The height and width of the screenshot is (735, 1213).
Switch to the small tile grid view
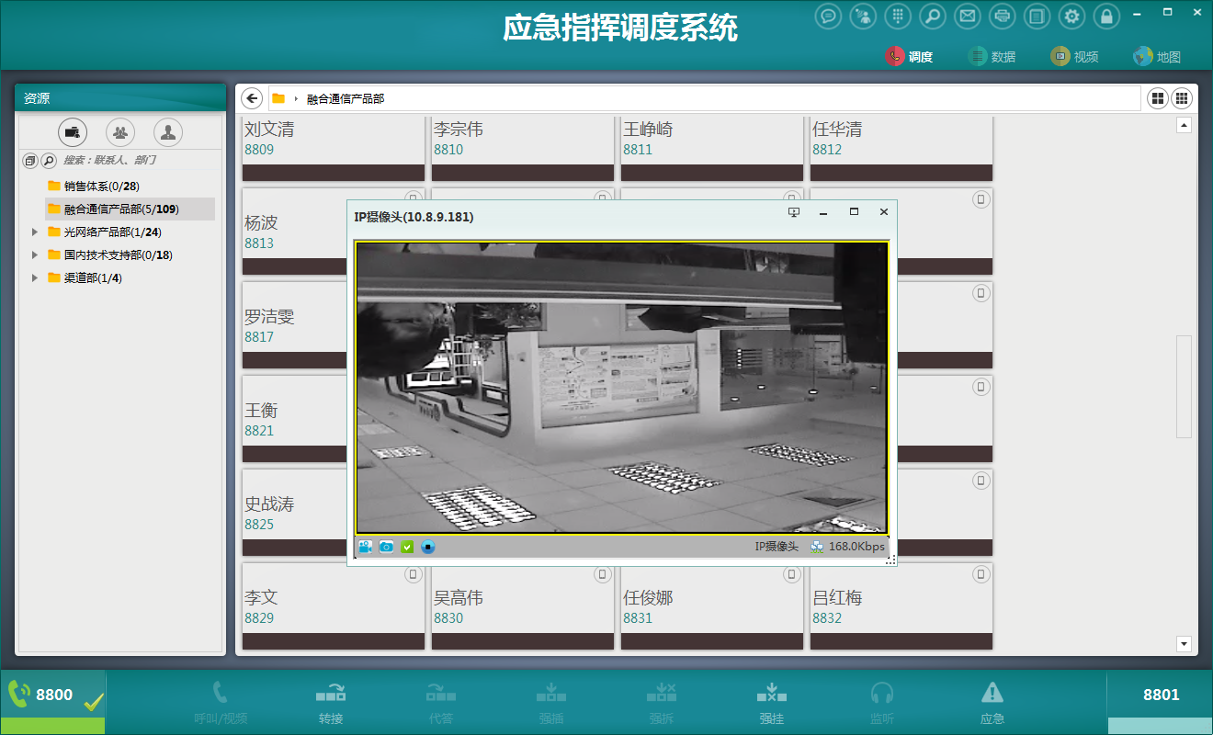(1182, 98)
